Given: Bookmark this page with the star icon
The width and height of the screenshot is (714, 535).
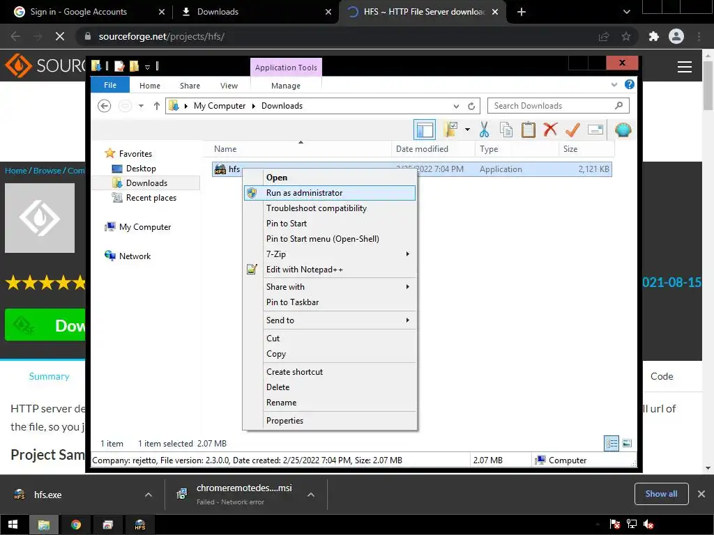Looking at the screenshot, I should (x=626, y=36).
